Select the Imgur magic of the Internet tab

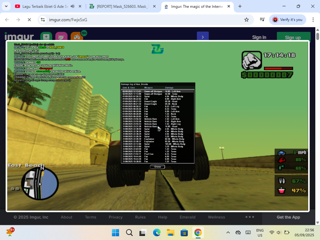[197, 6]
